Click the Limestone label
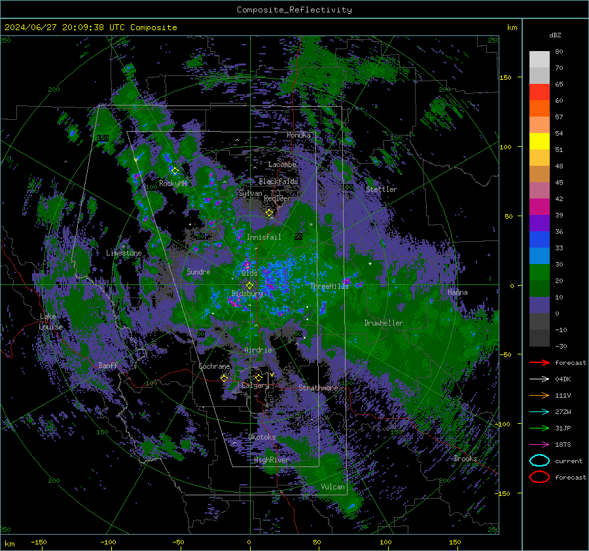Image resolution: width=589 pixels, height=551 pixels. [x=124, y=253]
